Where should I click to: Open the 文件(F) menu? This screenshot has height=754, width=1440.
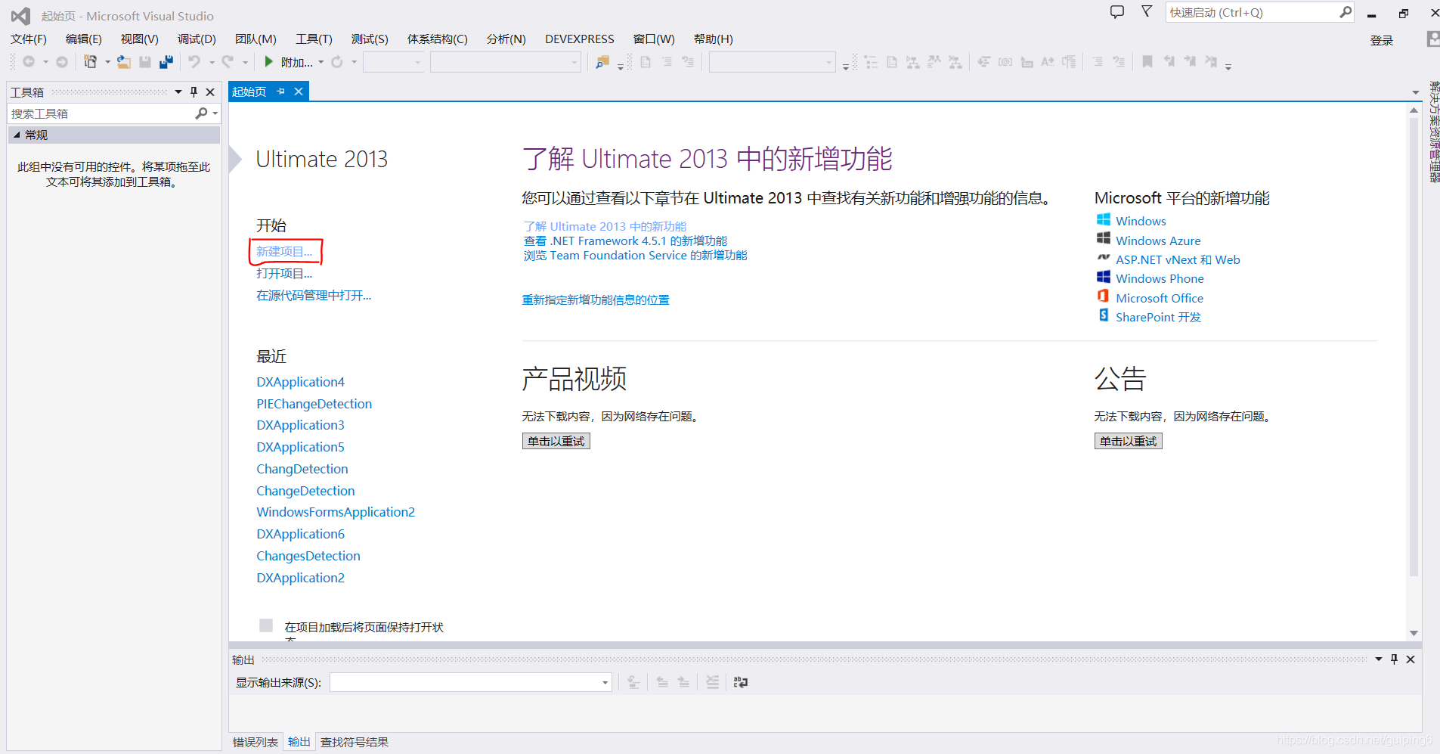(x=29, y=39)
